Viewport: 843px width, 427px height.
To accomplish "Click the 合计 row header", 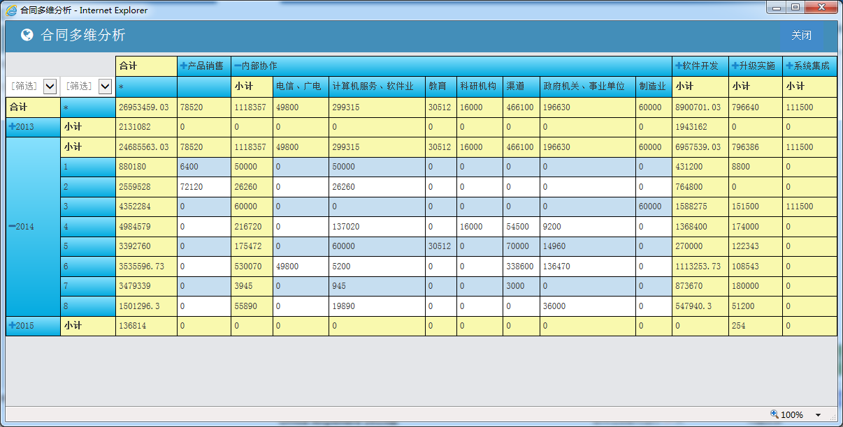I will pos(33,107).
